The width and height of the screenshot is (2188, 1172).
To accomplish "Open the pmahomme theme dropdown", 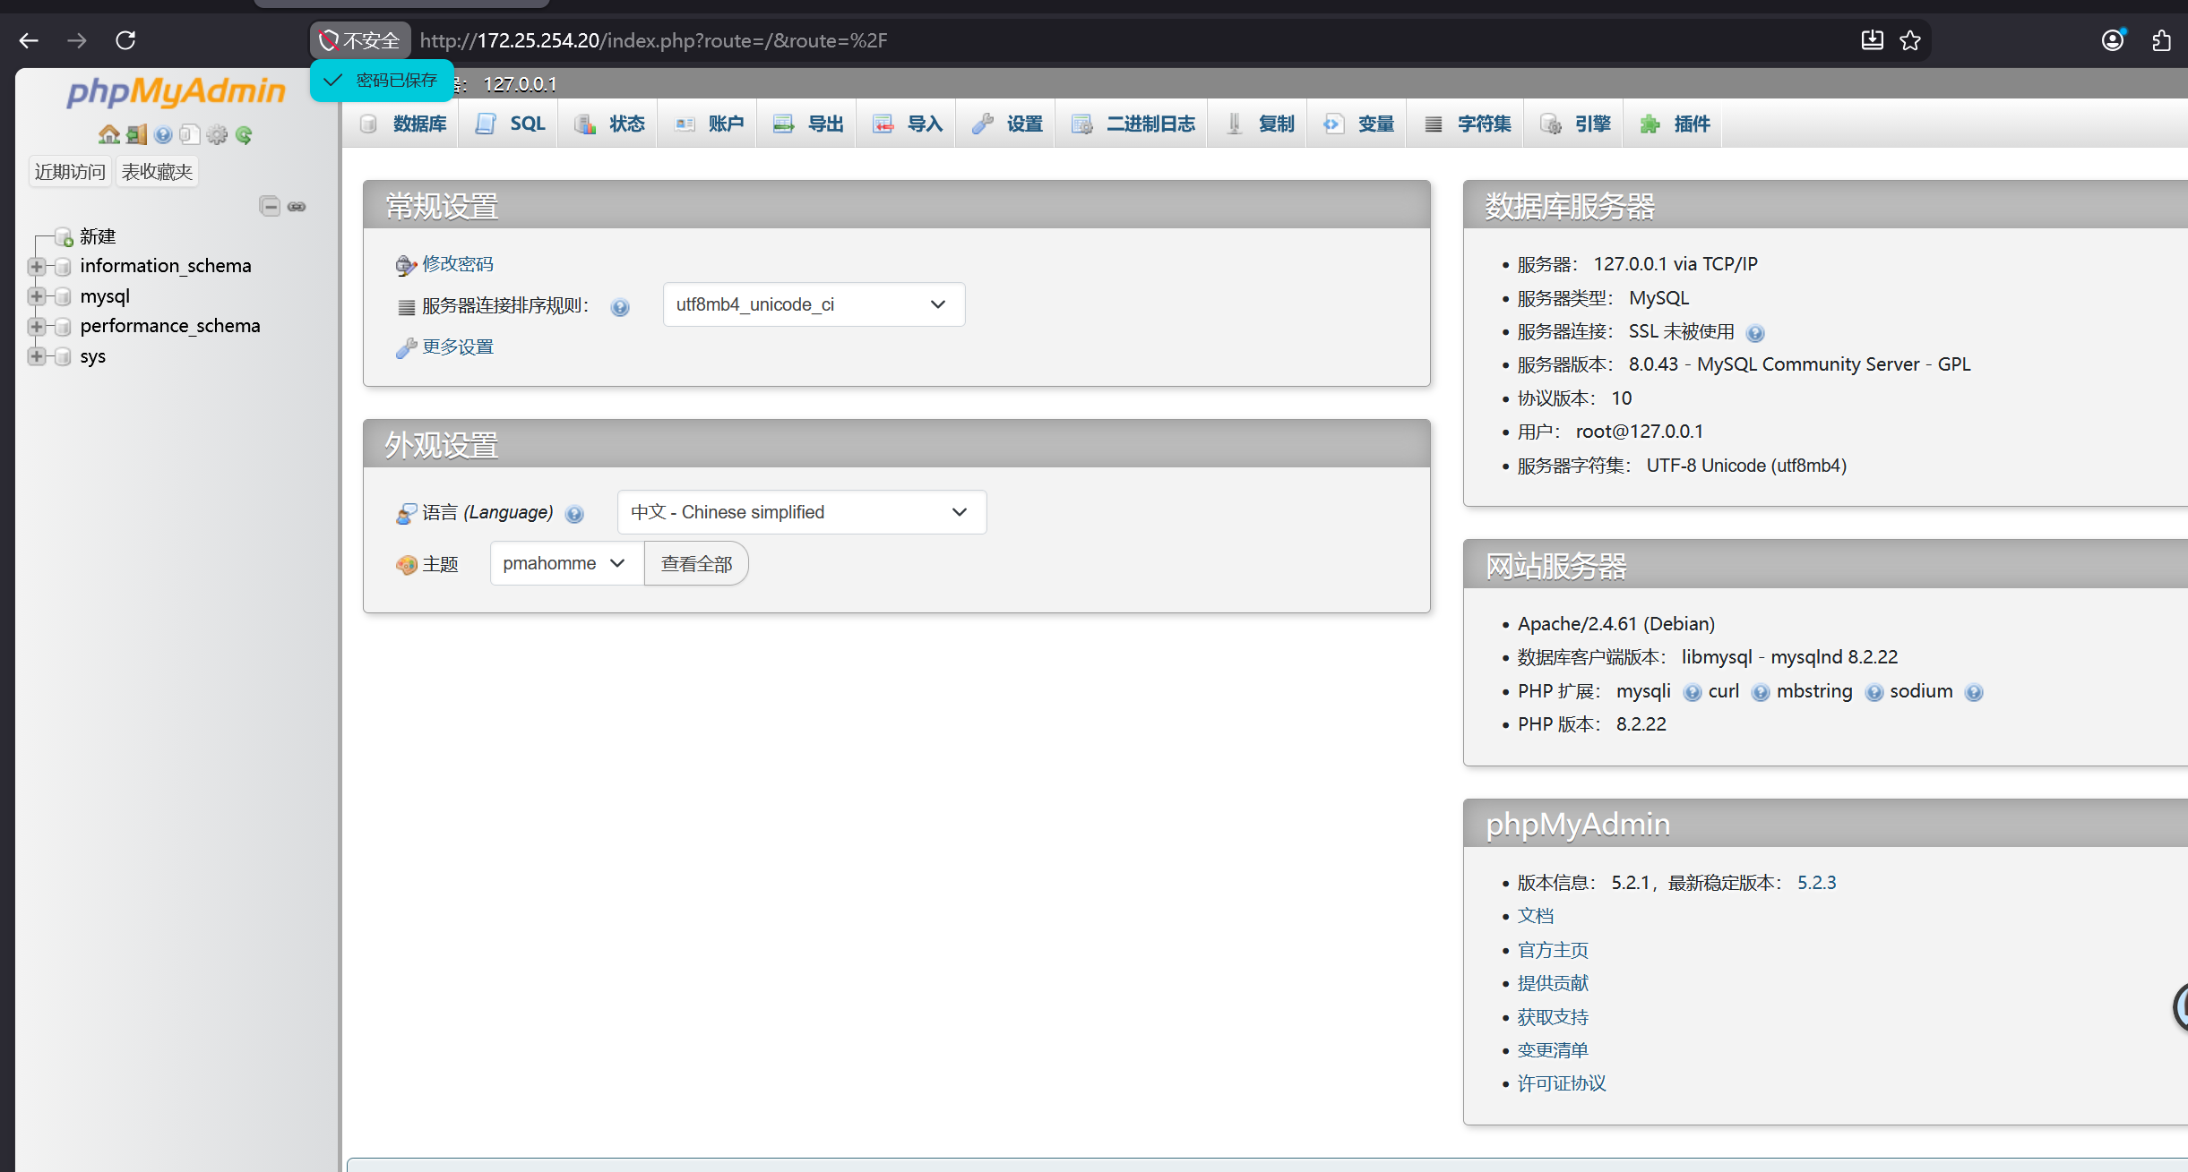I will pos(566,563).
